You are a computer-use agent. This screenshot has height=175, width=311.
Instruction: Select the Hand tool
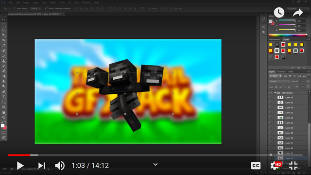click(x=3, y=112)
